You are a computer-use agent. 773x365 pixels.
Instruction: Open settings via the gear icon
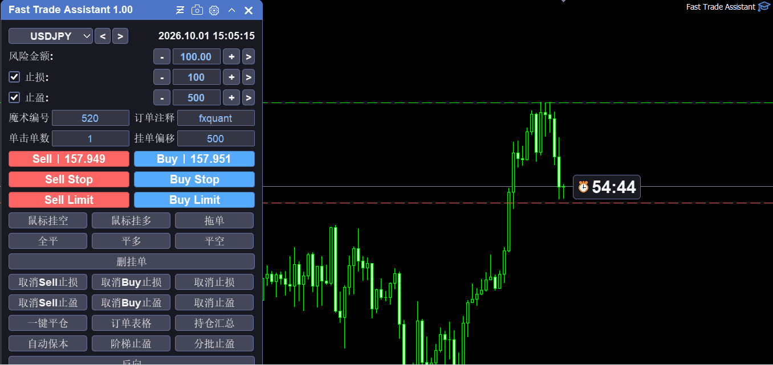(214, 10)
